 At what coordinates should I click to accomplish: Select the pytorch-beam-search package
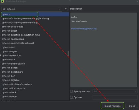pos(35,64)
